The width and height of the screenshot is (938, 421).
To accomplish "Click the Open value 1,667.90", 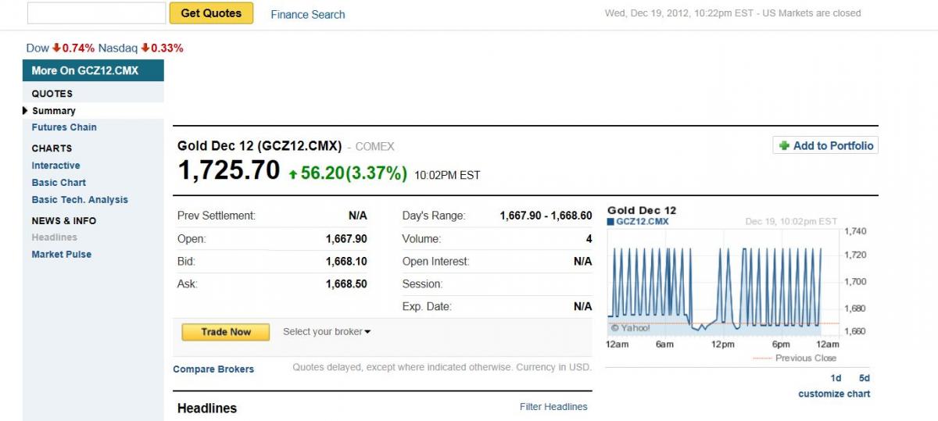I will coord(346,239).
